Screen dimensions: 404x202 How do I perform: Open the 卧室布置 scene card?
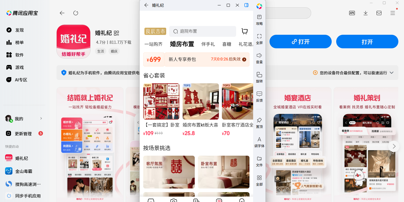[223, 172]
